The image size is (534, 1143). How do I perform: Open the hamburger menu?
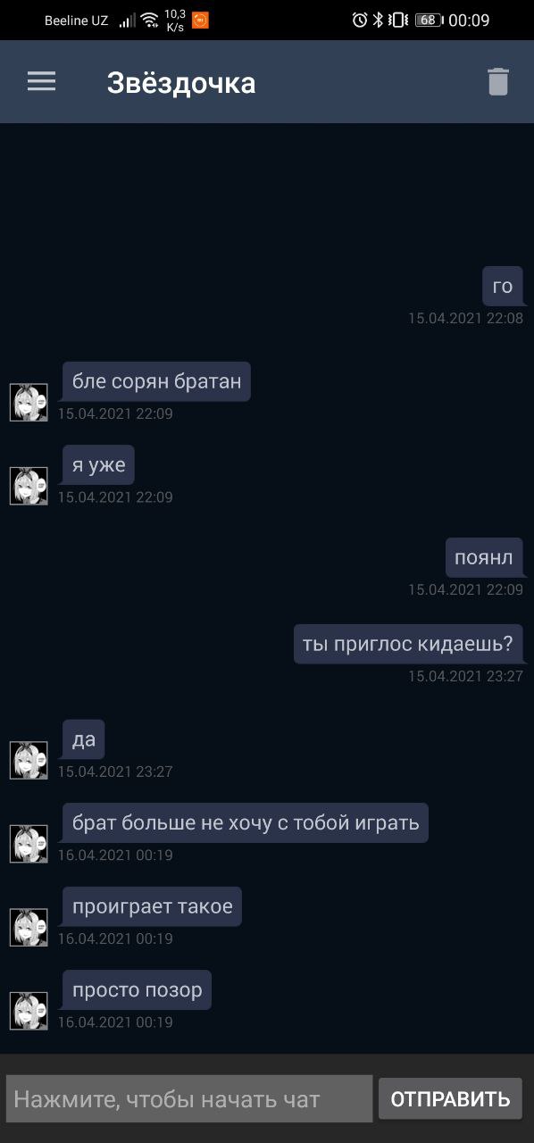tap(41, 82)
